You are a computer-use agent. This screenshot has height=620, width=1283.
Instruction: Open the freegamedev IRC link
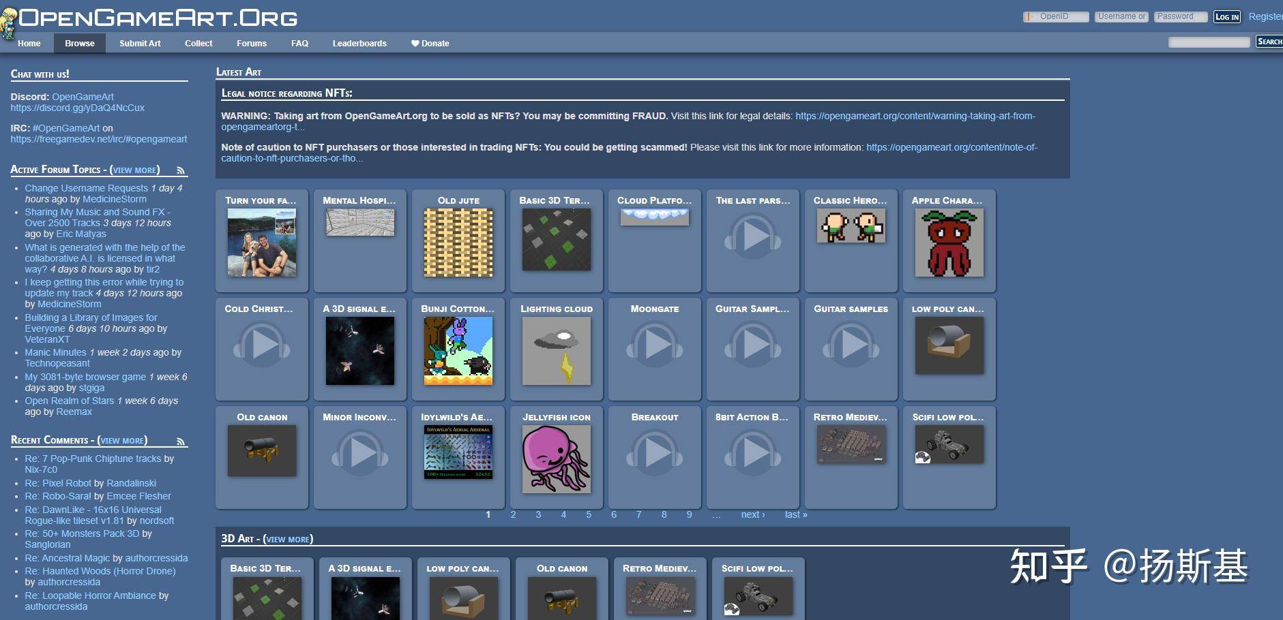pyautogui.click(x=99, y=139)
